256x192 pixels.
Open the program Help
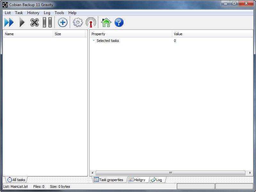[x=119, y=22]
